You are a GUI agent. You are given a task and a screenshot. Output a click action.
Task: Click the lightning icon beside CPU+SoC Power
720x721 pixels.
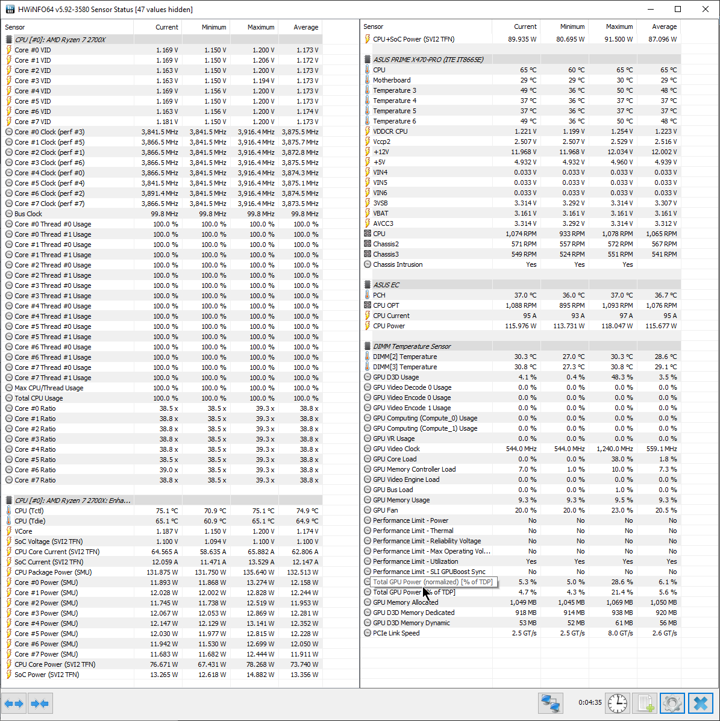click(x=367, y=39)
